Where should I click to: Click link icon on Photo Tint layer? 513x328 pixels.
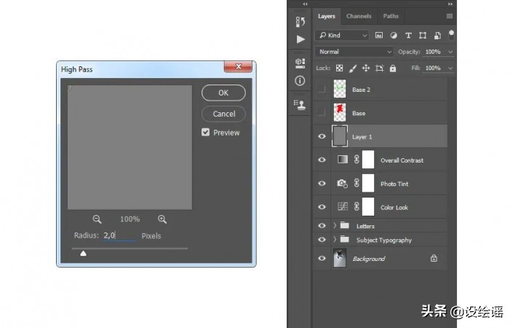coord(357,183)
